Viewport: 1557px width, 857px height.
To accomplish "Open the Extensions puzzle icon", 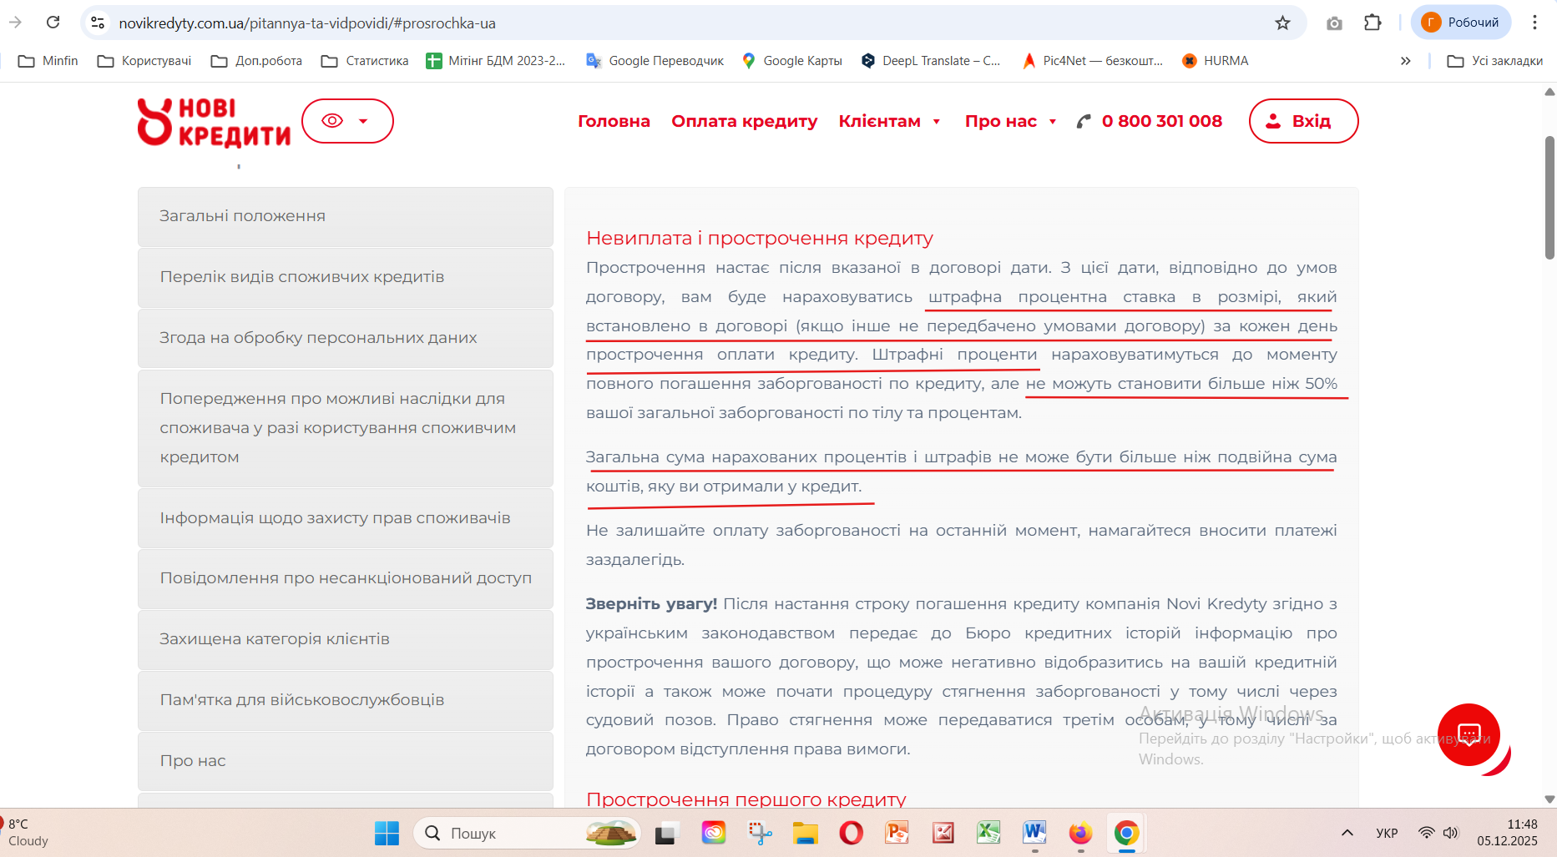I will click(x=1372, y=23).
